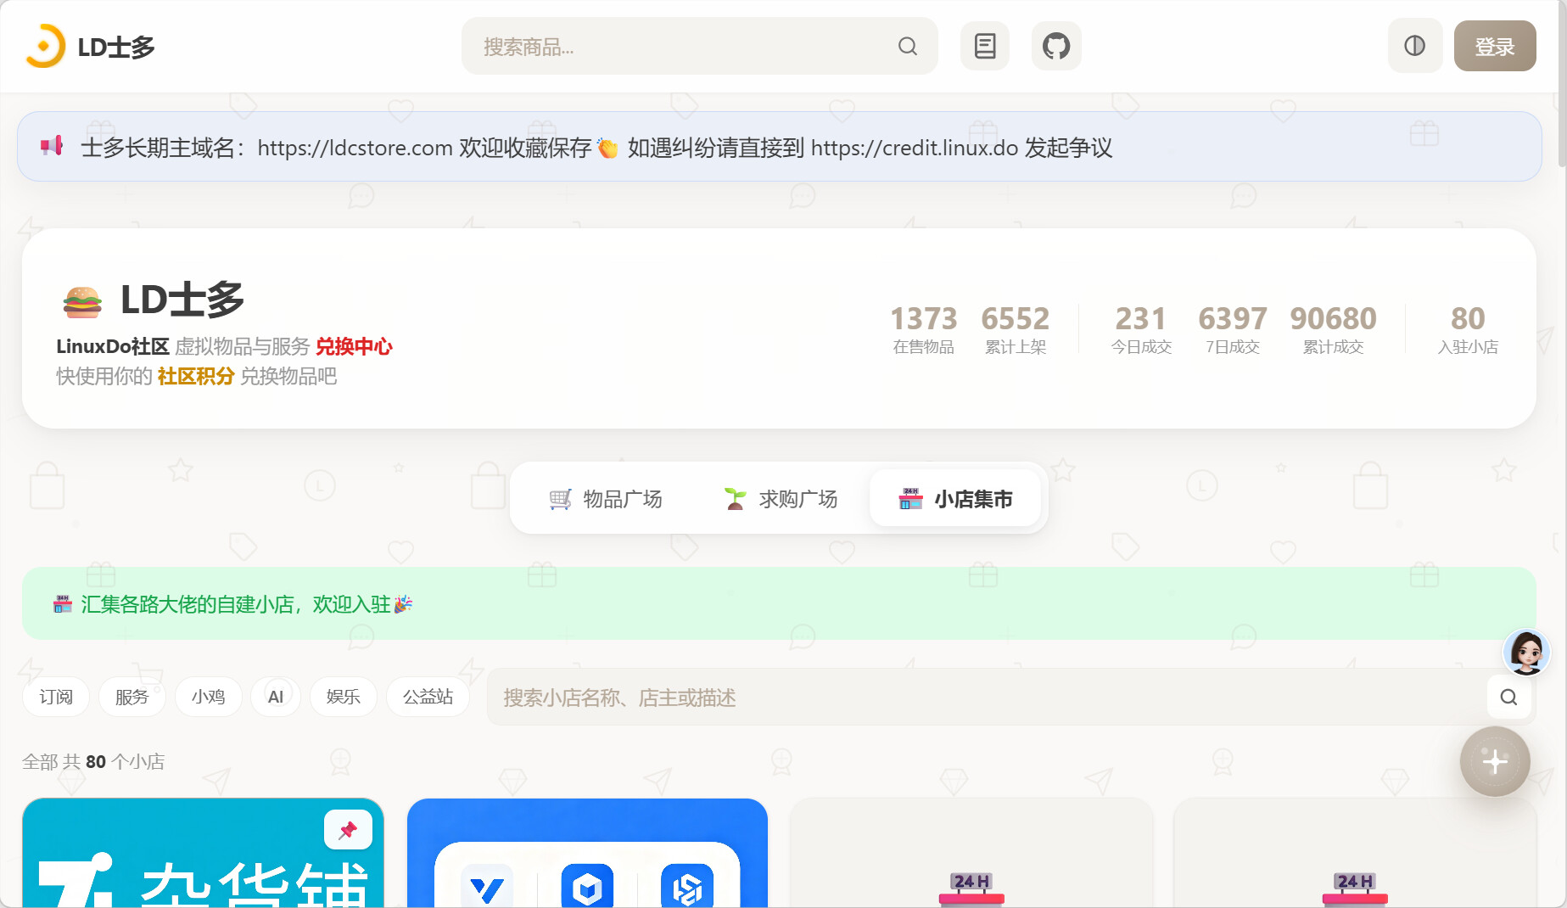This screenshot has width=1567, height=908.
Task: Switch to the 求购广场 tab
Action: 781,499
